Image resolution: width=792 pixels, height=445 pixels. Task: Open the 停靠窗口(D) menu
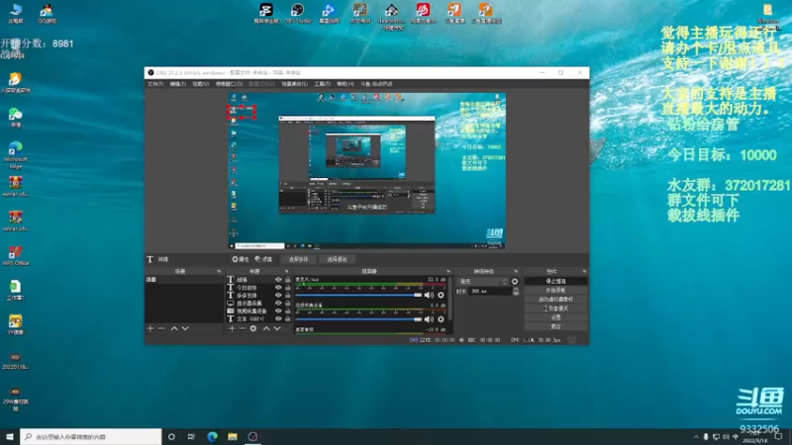pos(229,84)
